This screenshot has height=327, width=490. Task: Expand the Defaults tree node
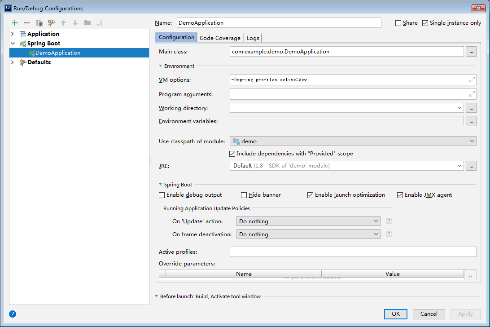13,62
